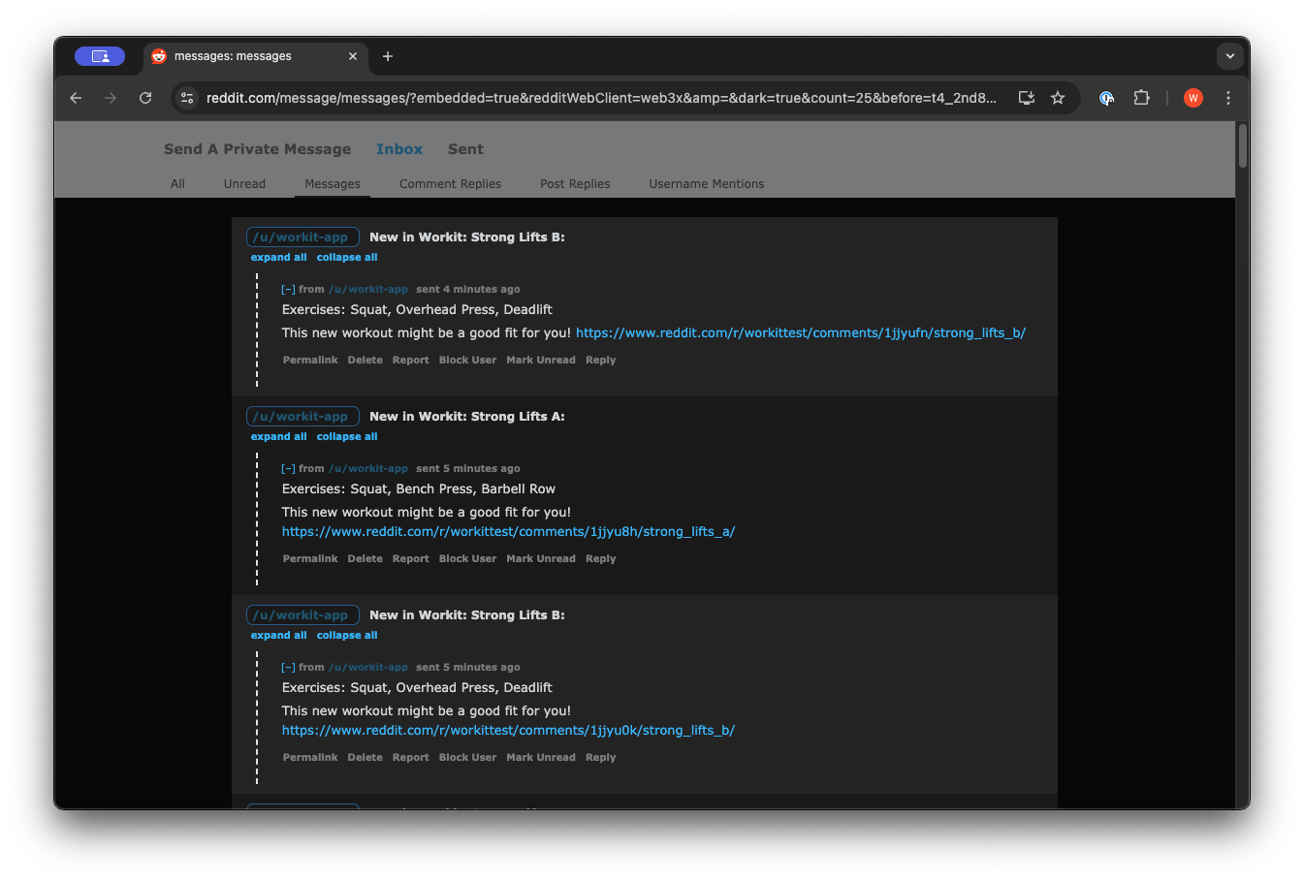Click collapse all on first Strong Lifts B thread
This screenshot has width=1304, height=881.
(347, 258)
